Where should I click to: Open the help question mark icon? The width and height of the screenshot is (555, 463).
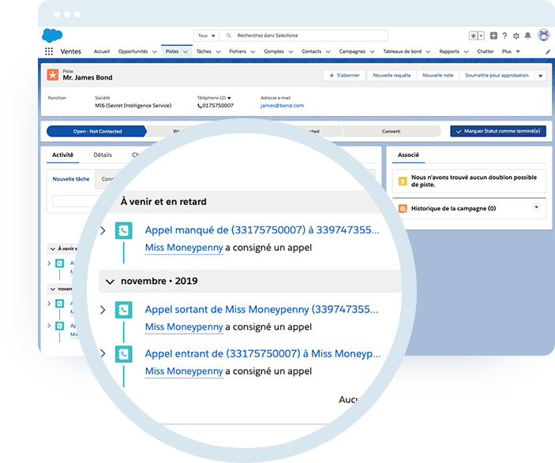504,35
